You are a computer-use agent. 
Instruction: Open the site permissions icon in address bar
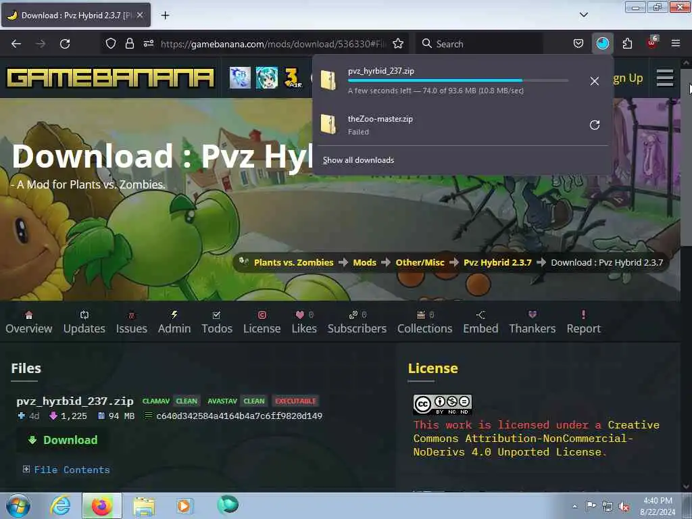[148, 43]
